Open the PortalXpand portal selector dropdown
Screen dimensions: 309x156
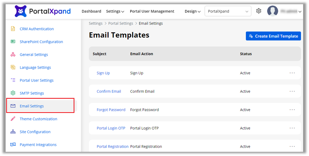point(228,11)
